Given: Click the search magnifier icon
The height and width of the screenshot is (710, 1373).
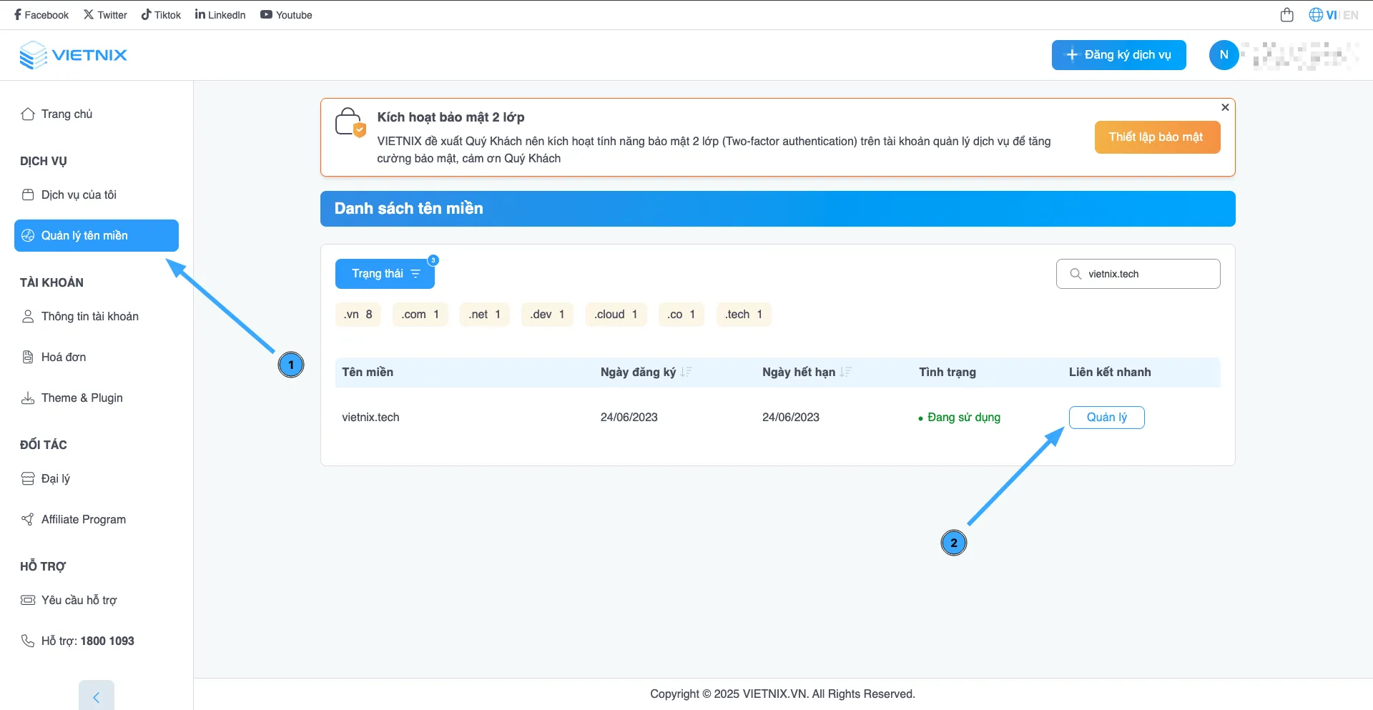Looking at the screenshot, I should (x=1074, y=274).
